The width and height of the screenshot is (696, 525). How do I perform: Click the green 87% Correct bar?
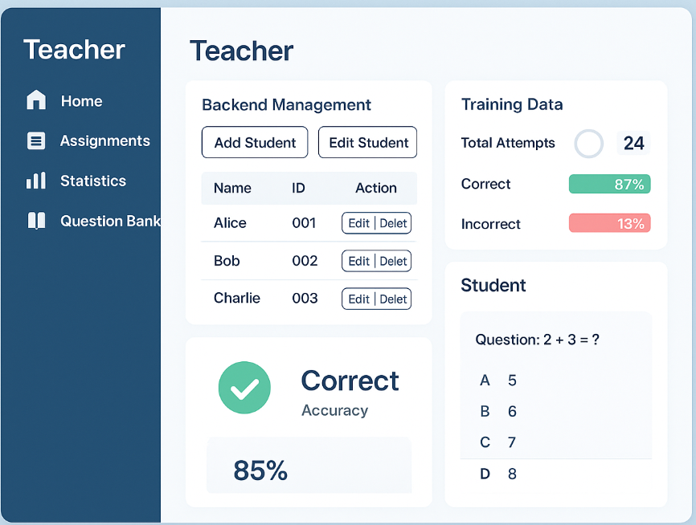tap(609, 185)
